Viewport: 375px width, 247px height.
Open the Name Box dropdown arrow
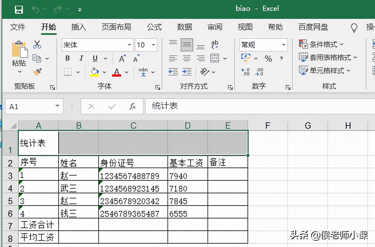click(58, 106)
